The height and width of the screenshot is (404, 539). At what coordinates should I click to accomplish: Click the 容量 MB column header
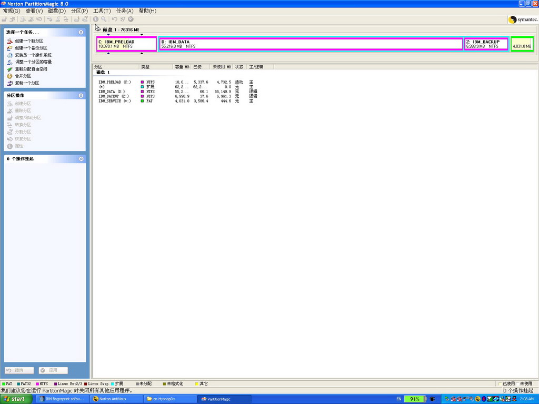tap(182, 67)
